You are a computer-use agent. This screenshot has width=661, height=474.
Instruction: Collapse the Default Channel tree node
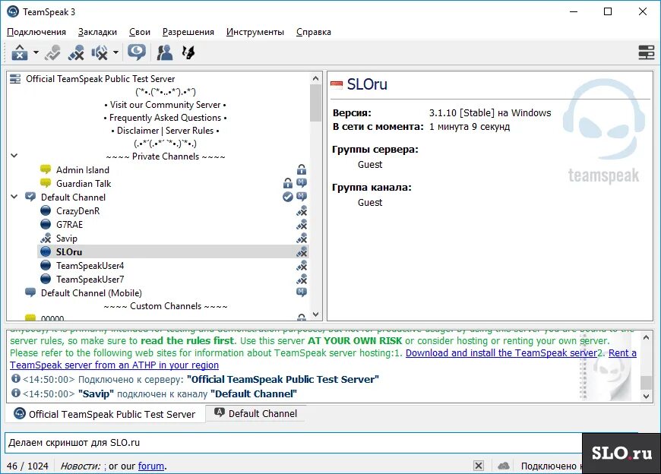[x=14, y=196]
